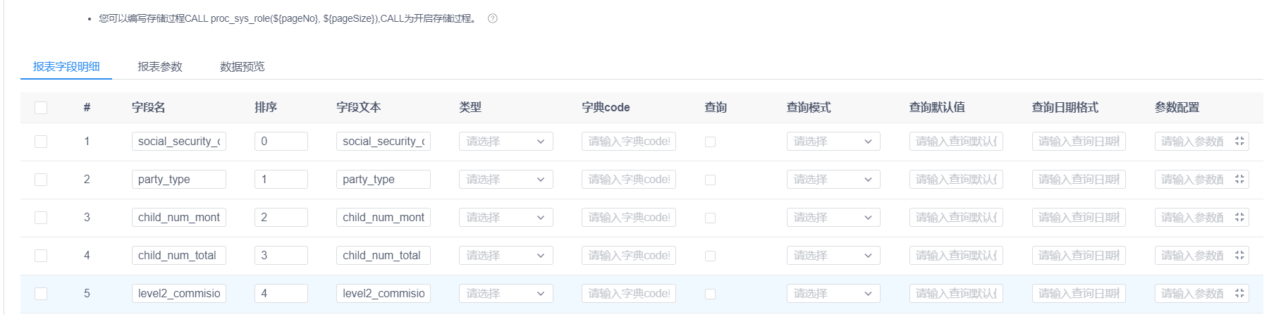The image size is (1269, 317).
Task: Click 排序 field showing 2
Action: click(281, 218)
